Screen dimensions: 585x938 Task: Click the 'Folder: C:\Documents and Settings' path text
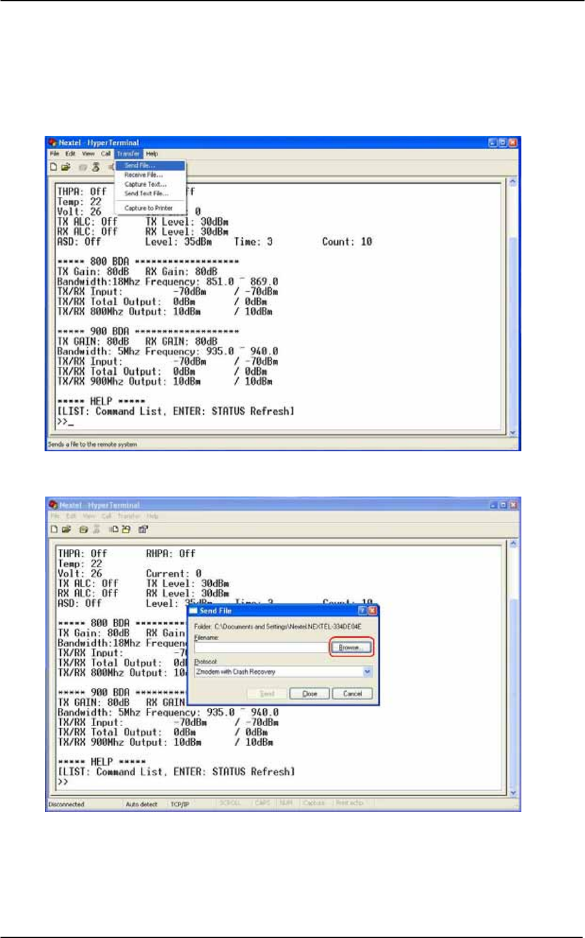[x=278, y=627]
